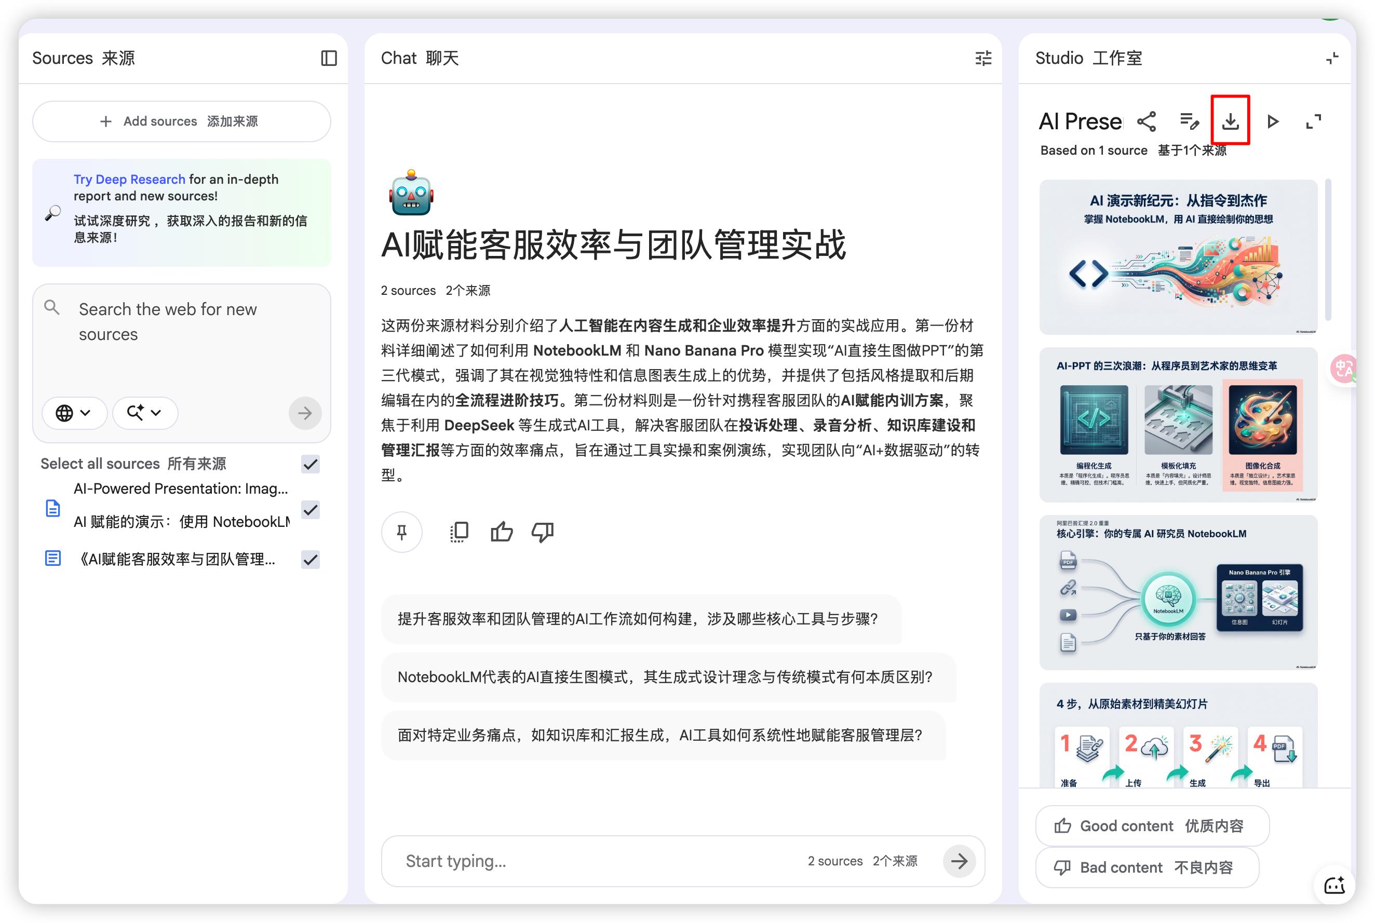Click Good content feedback button

point(1151,826)
